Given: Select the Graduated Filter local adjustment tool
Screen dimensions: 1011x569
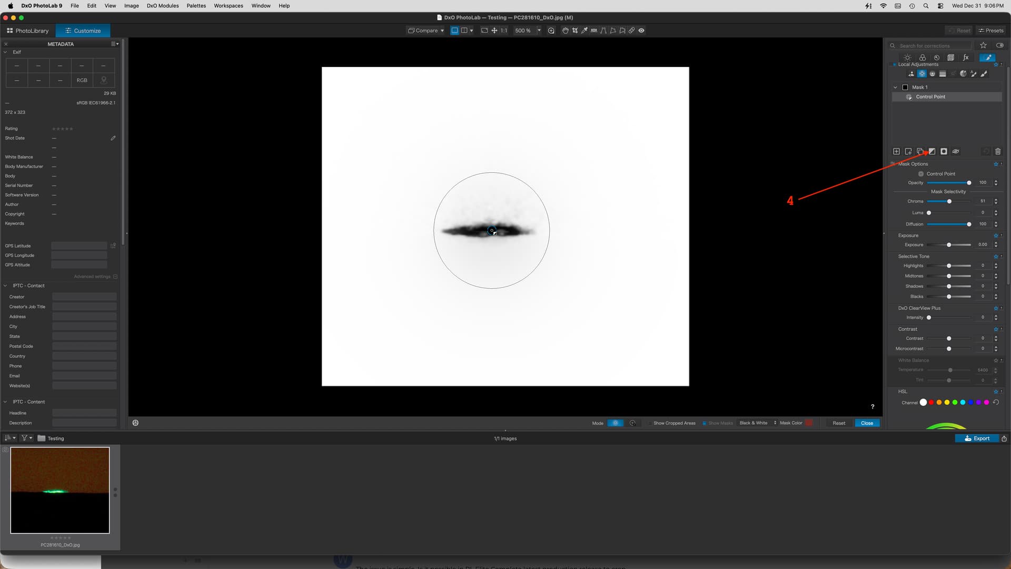Looking at the screenshot, I should click(943, 74).
